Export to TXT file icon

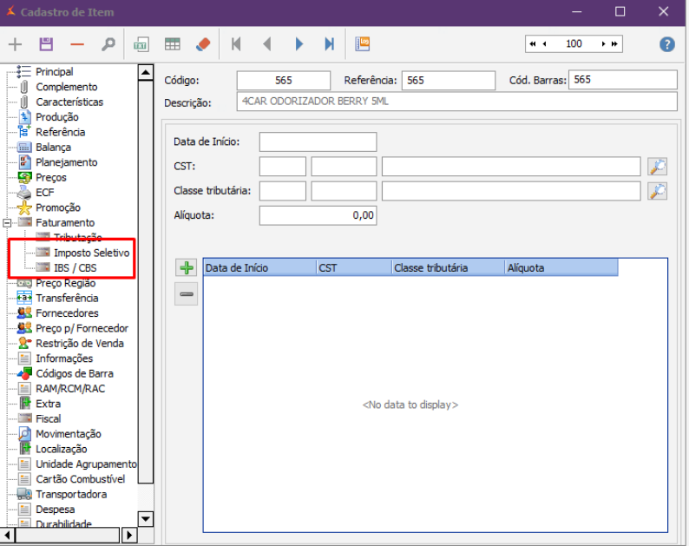(x=141, y=44)
